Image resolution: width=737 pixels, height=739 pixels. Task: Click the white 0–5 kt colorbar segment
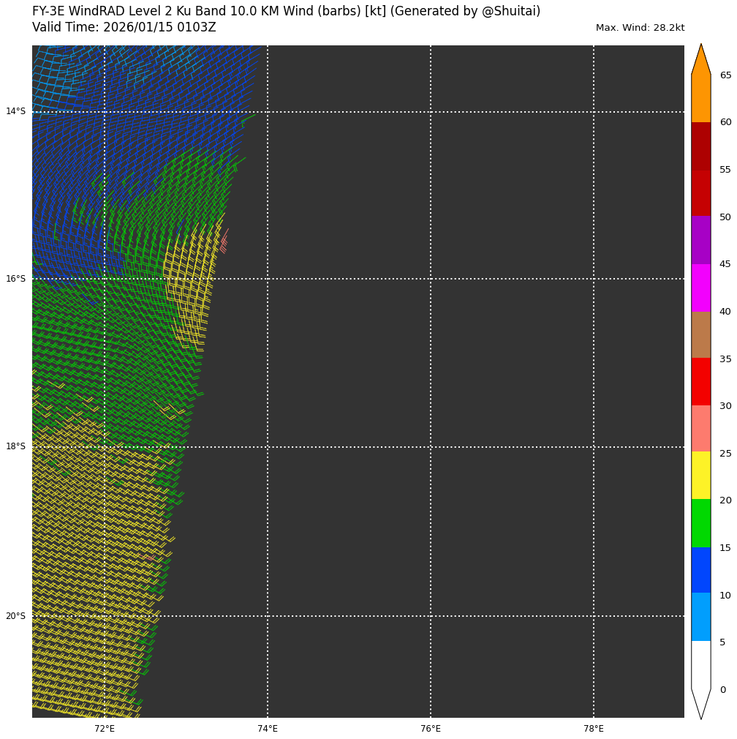700,664
